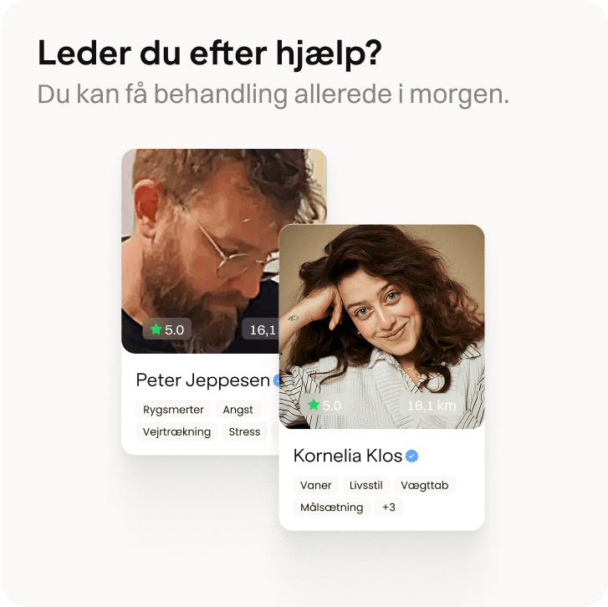Click the 16,1 distance badge on Peter's card
This screenshot has height=607, width=608.
(261, 329)
